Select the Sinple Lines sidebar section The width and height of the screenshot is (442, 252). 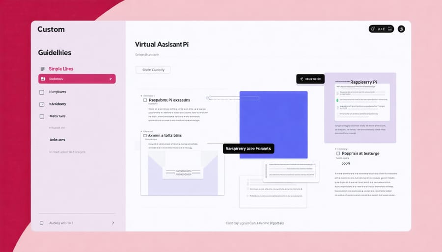pos(61,69)
